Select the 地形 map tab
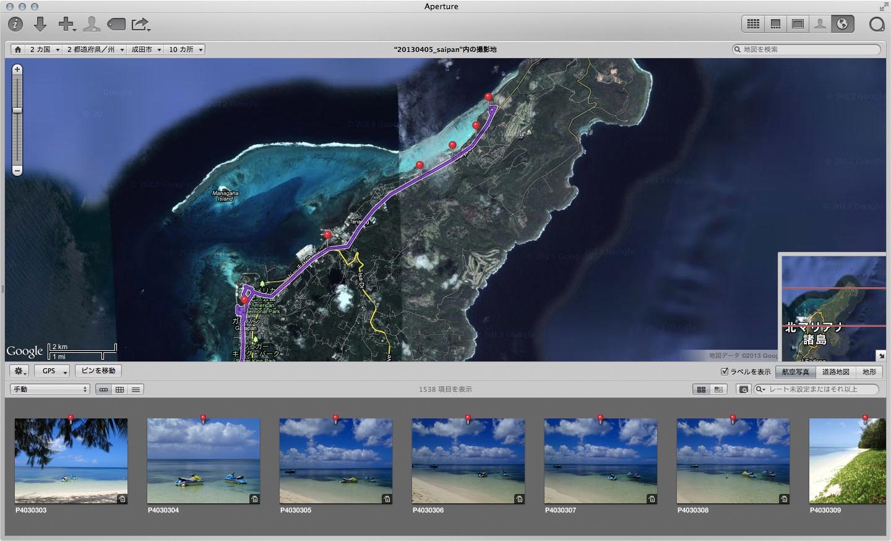The width and height of the screenshot is (891, 541). (869, 371)
